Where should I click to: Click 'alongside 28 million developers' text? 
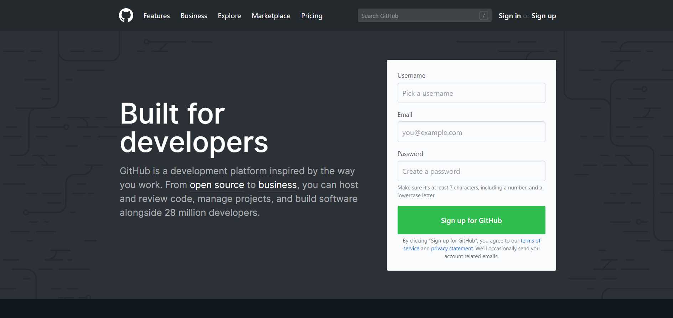coord(190,213)
